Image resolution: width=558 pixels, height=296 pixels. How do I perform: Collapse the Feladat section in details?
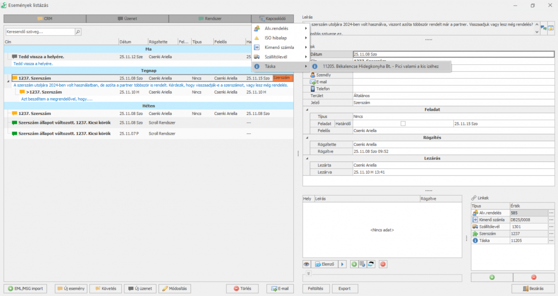click(x=306, y=109)
